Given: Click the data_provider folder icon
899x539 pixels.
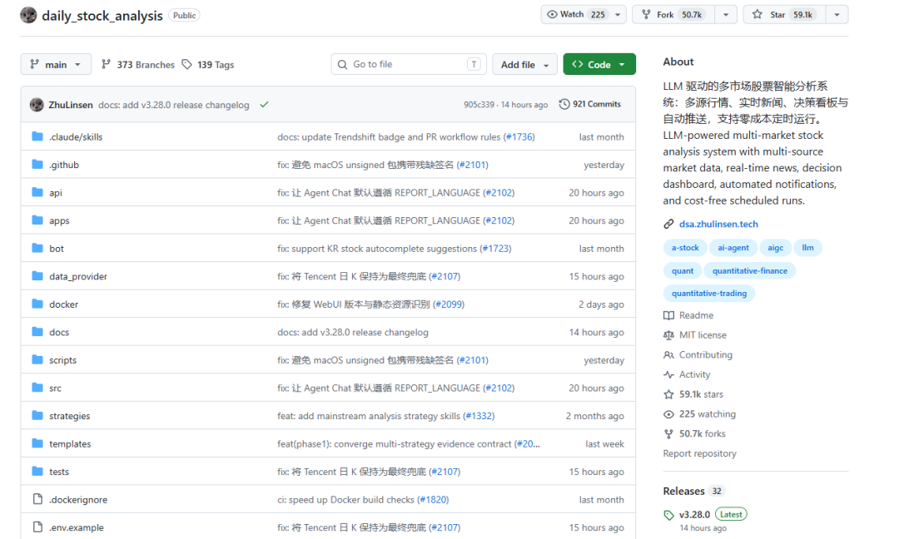Looking at the screenshot, I should pos(37,276).
